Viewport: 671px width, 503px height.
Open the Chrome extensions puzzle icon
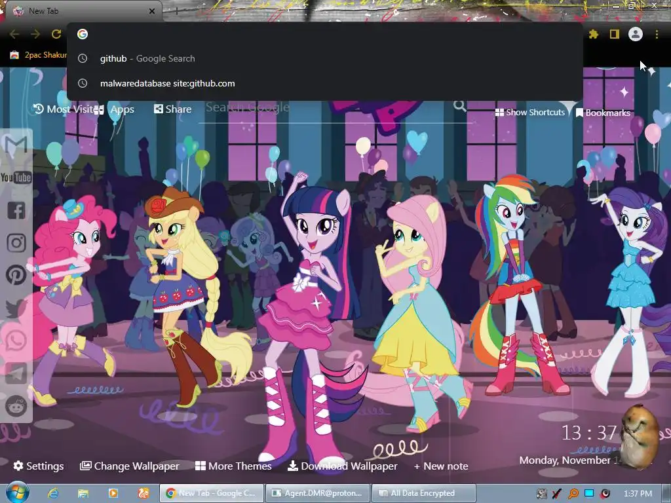point(594,34)
